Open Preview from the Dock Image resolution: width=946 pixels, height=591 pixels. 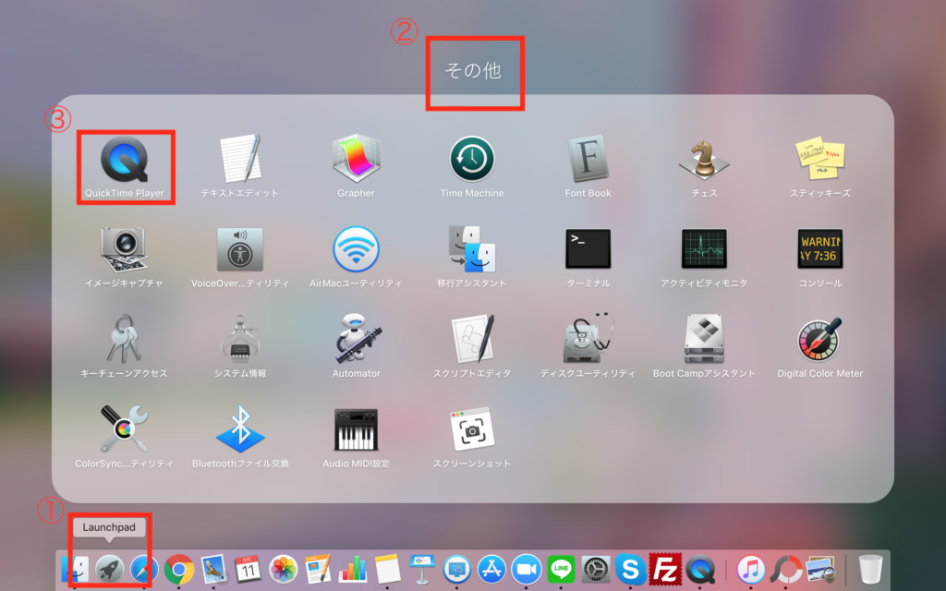point(820,569)
